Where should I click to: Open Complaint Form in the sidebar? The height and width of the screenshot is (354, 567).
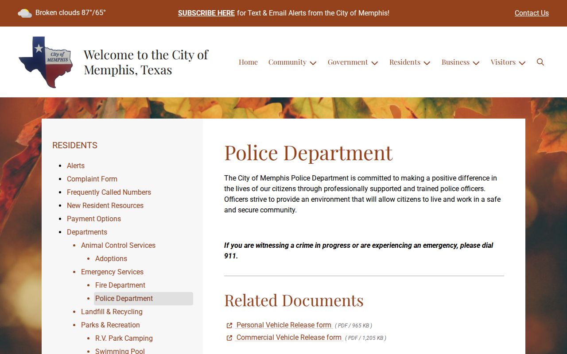(92, 179)
